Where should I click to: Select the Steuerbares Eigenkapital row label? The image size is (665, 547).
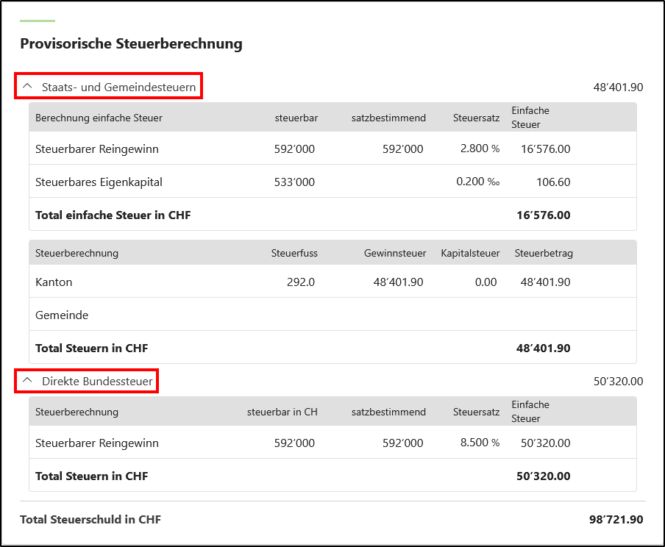[x=99, y=182]
